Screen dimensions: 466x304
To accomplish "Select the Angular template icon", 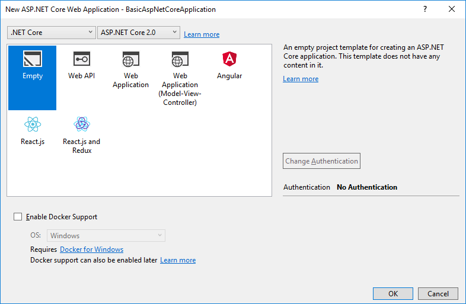I will (229, 59).
